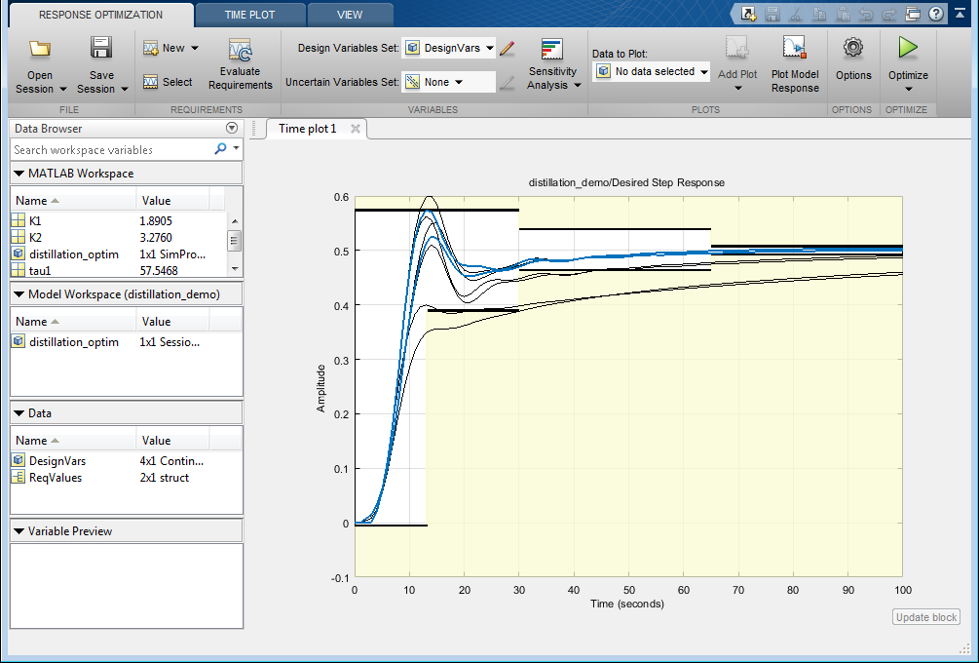Select the ReqValues item in Data
979x663 pixels.
[56, 478]
